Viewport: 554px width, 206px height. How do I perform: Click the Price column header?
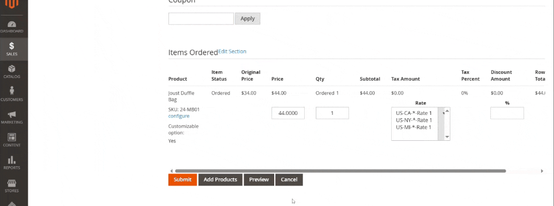click(x=278, y=79)
